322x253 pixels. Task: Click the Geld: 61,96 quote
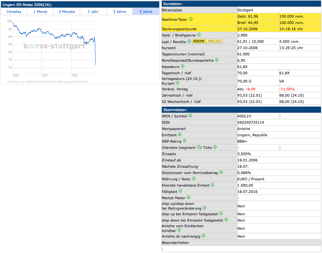tap(248, 16)
